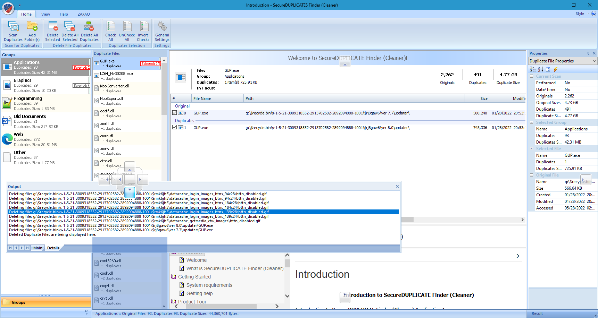
Task: Open the Home ribbon tab
Action: 26,14
